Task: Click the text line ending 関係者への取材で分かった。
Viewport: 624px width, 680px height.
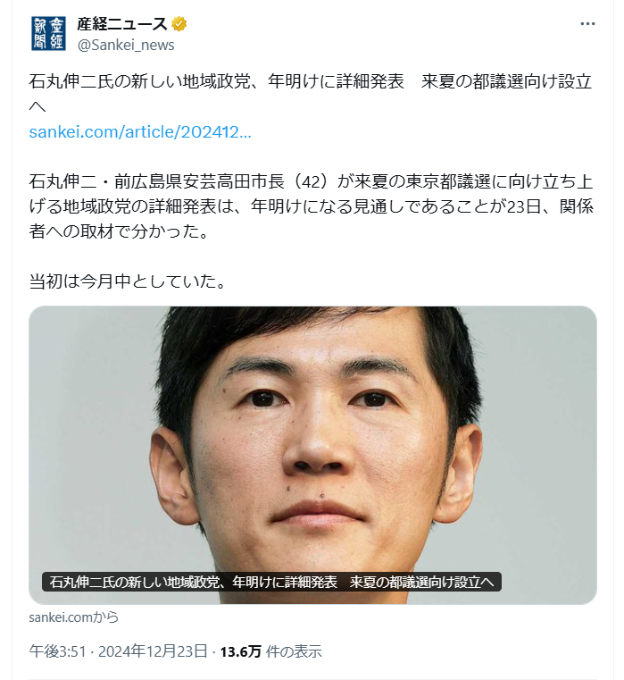Action: click(119, 231)
